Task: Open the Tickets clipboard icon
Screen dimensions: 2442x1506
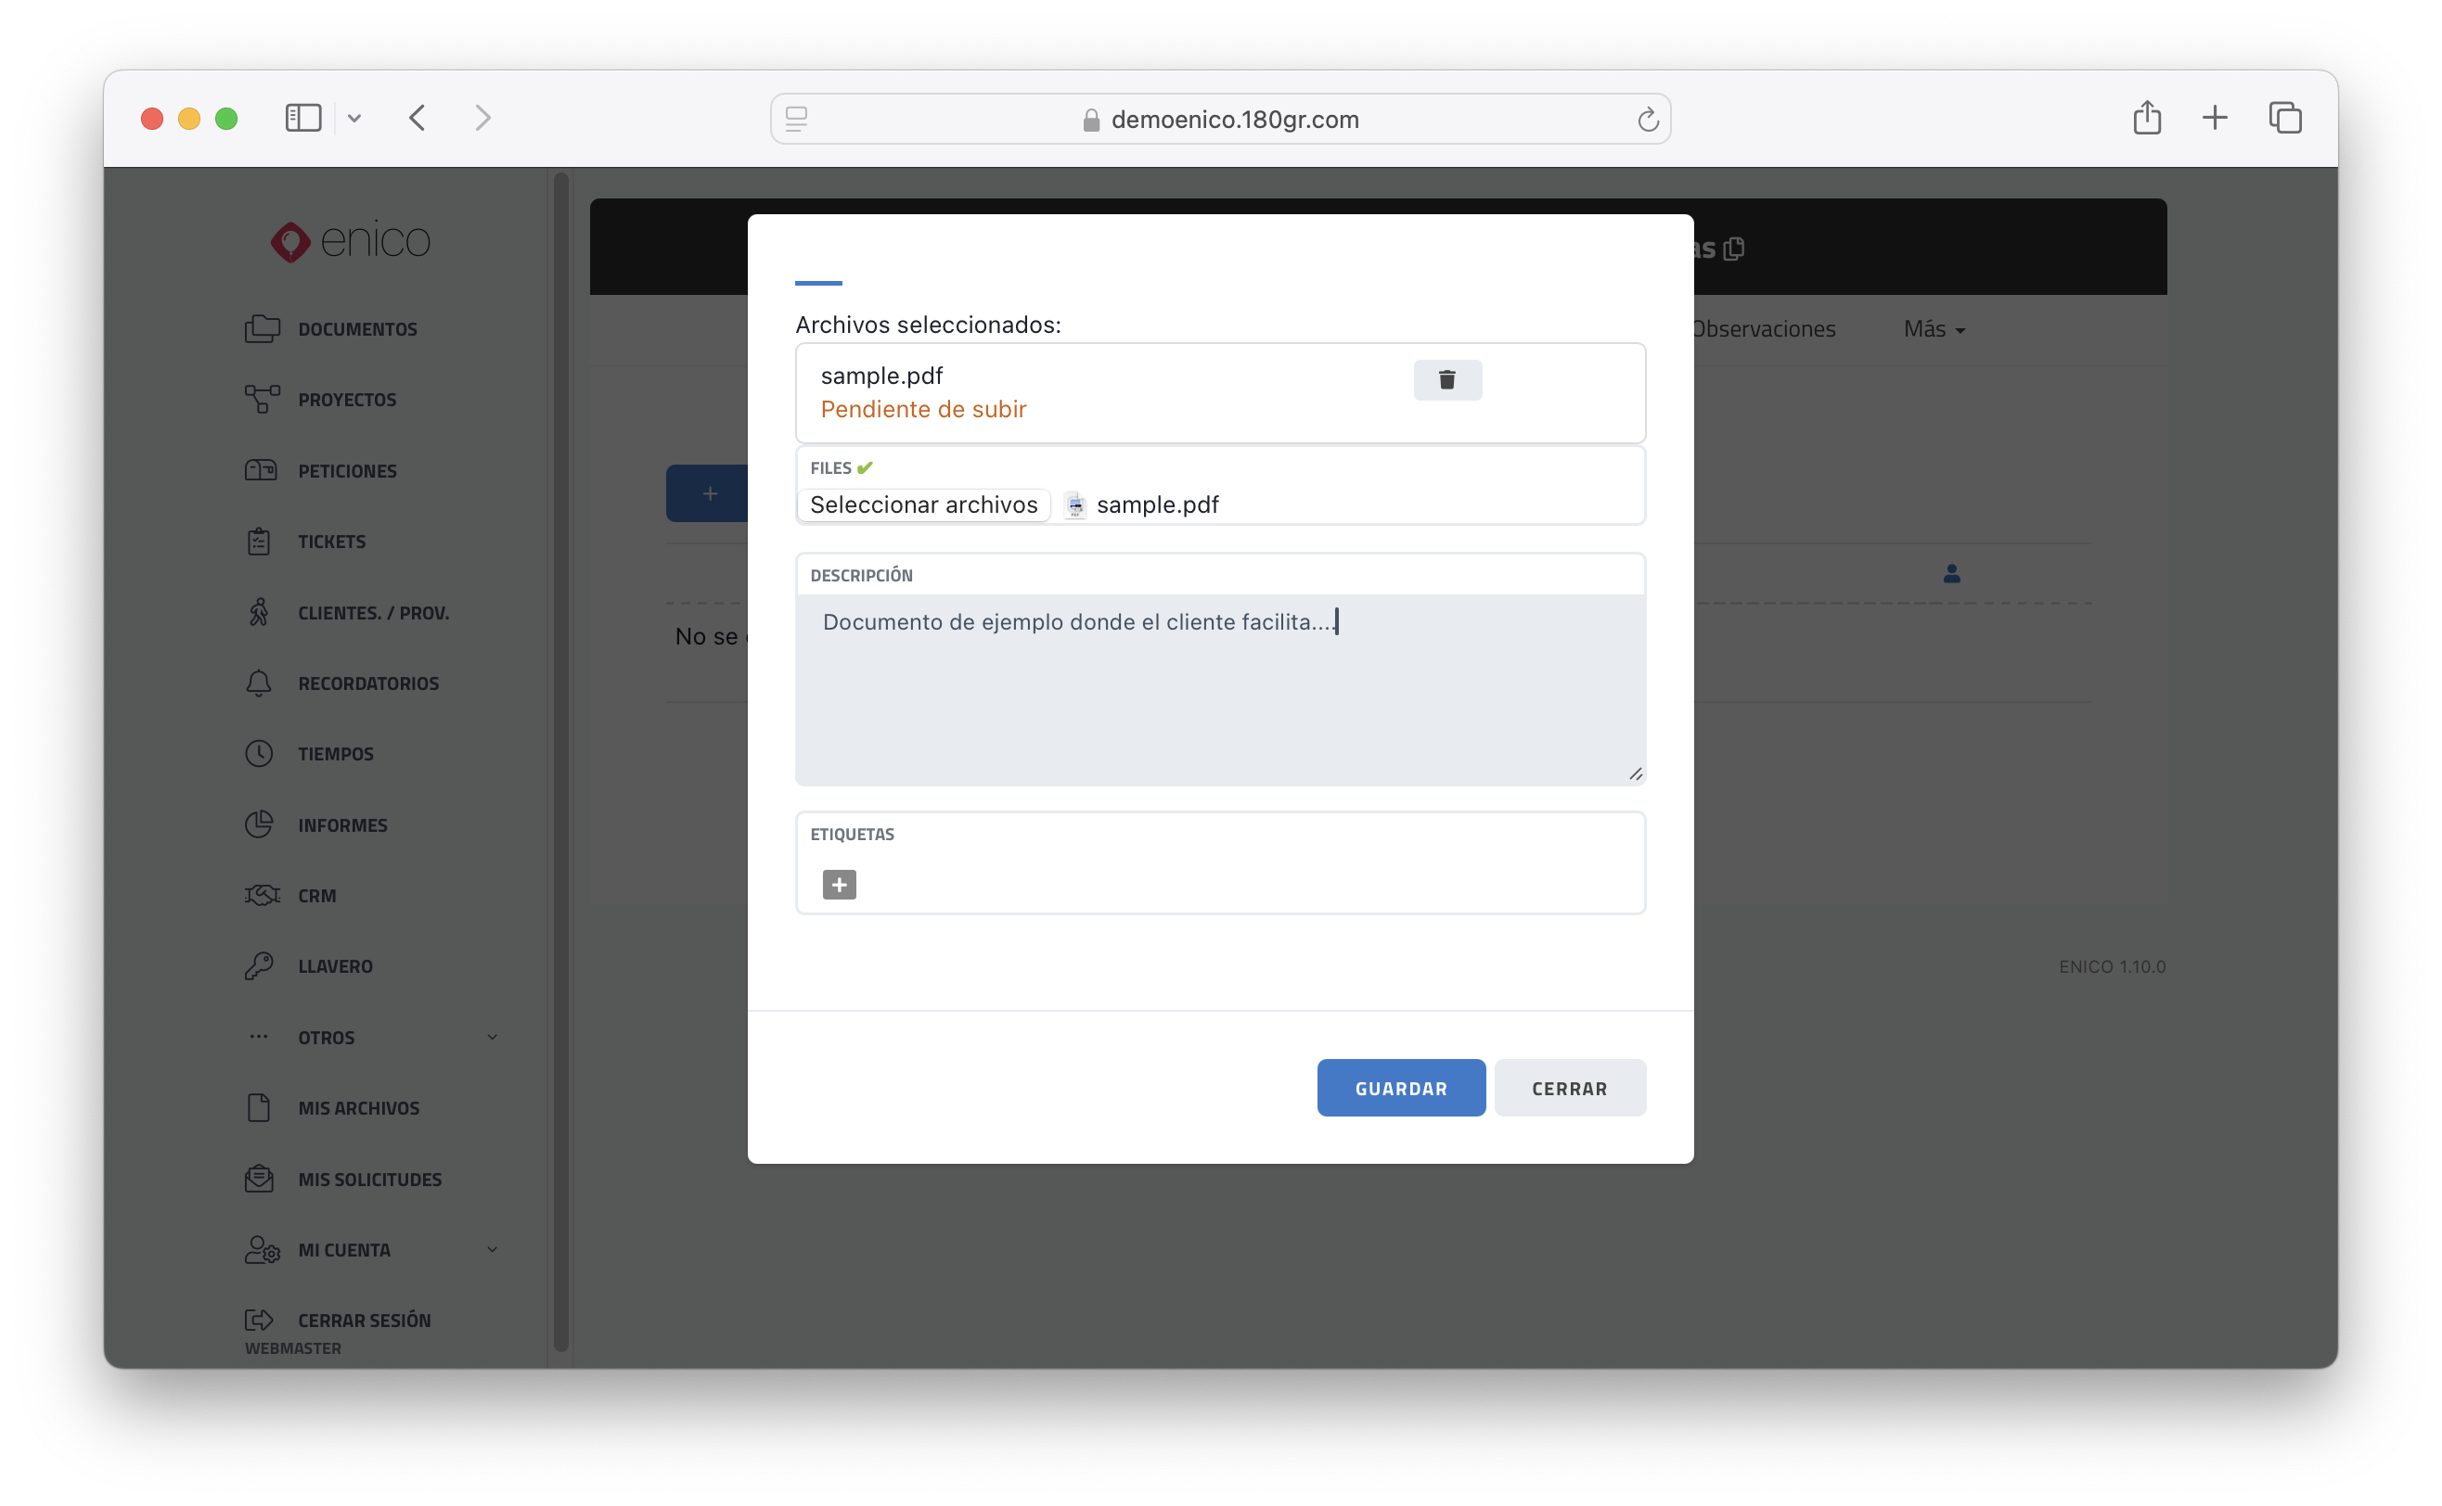Action: (x=259, y=542)
